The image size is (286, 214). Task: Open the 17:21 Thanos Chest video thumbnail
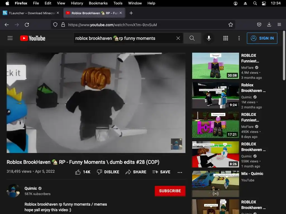coord(216,125)
